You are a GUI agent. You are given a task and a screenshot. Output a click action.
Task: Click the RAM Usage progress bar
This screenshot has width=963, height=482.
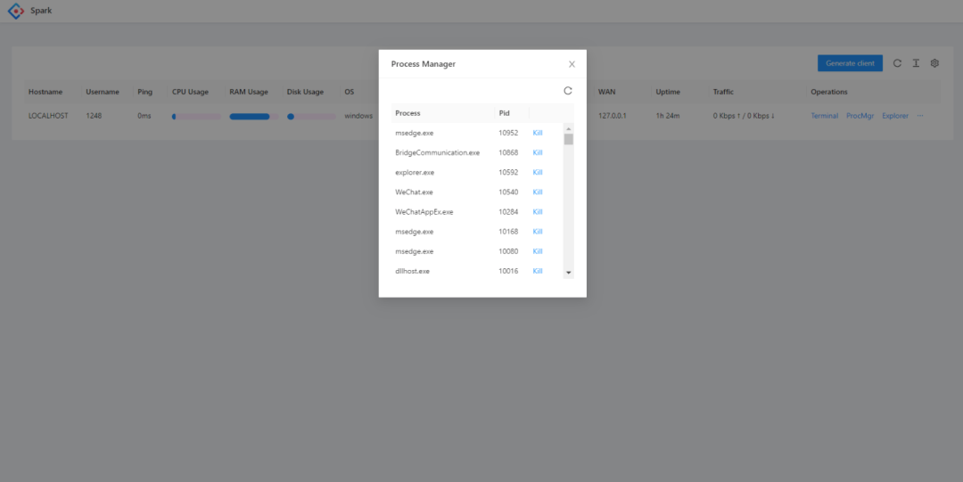coord(253,116)
